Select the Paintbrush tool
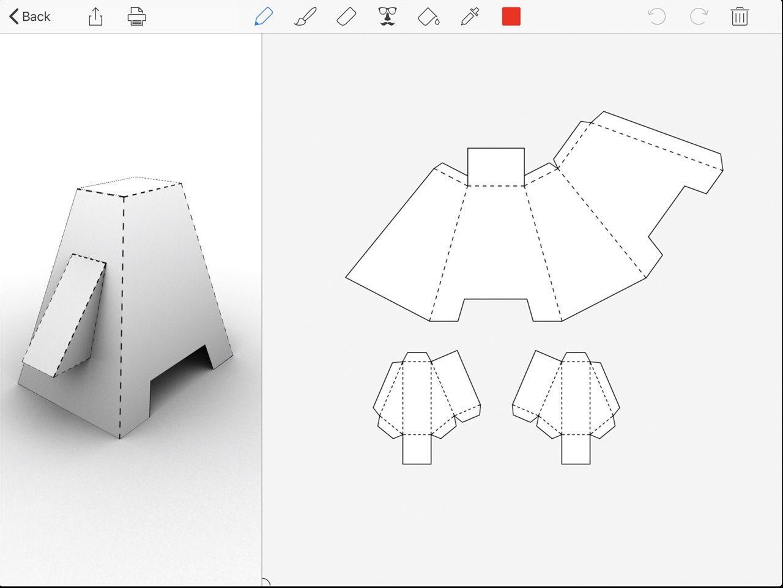This screenshot has height=588, width=783. click(x=305, y=17)
